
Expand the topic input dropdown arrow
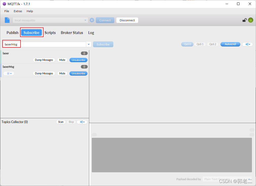coord(89,44)
